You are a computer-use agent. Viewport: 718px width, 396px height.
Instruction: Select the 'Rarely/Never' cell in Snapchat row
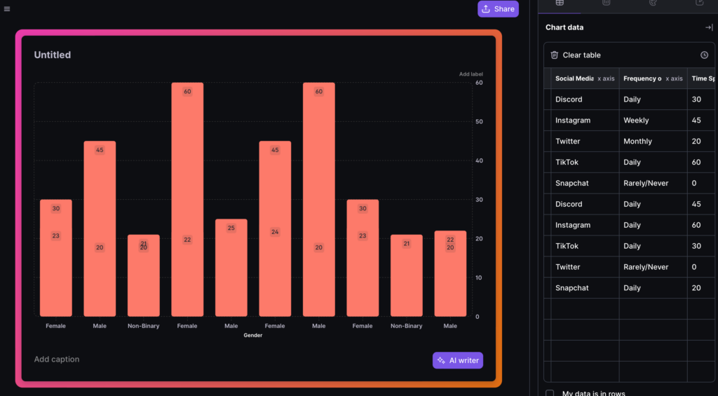[646, 183]
